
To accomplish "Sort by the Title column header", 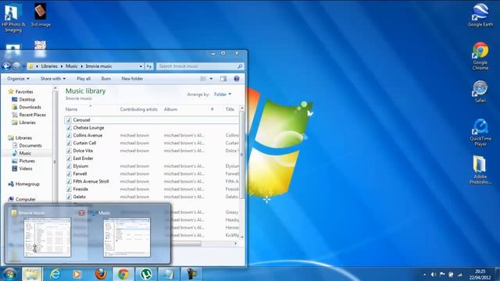I will 230,109.
